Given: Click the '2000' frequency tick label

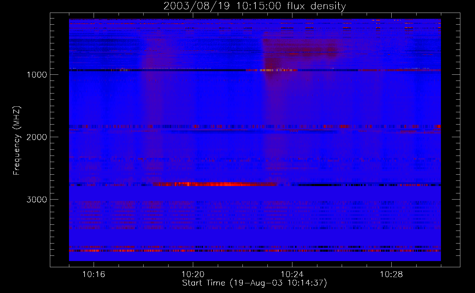Looking at the screenshot, I should click(x=37, y=137).
